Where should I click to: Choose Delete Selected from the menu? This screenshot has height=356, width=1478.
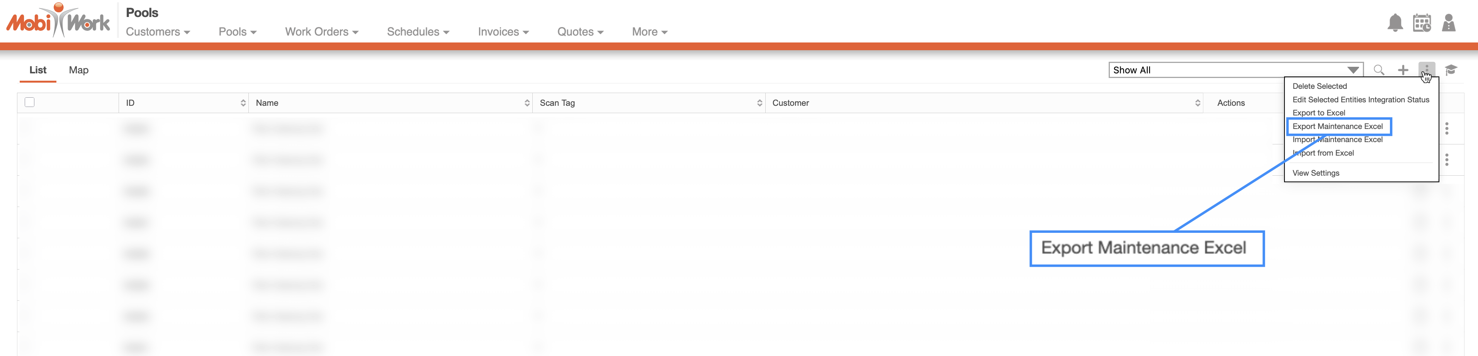1319,86
